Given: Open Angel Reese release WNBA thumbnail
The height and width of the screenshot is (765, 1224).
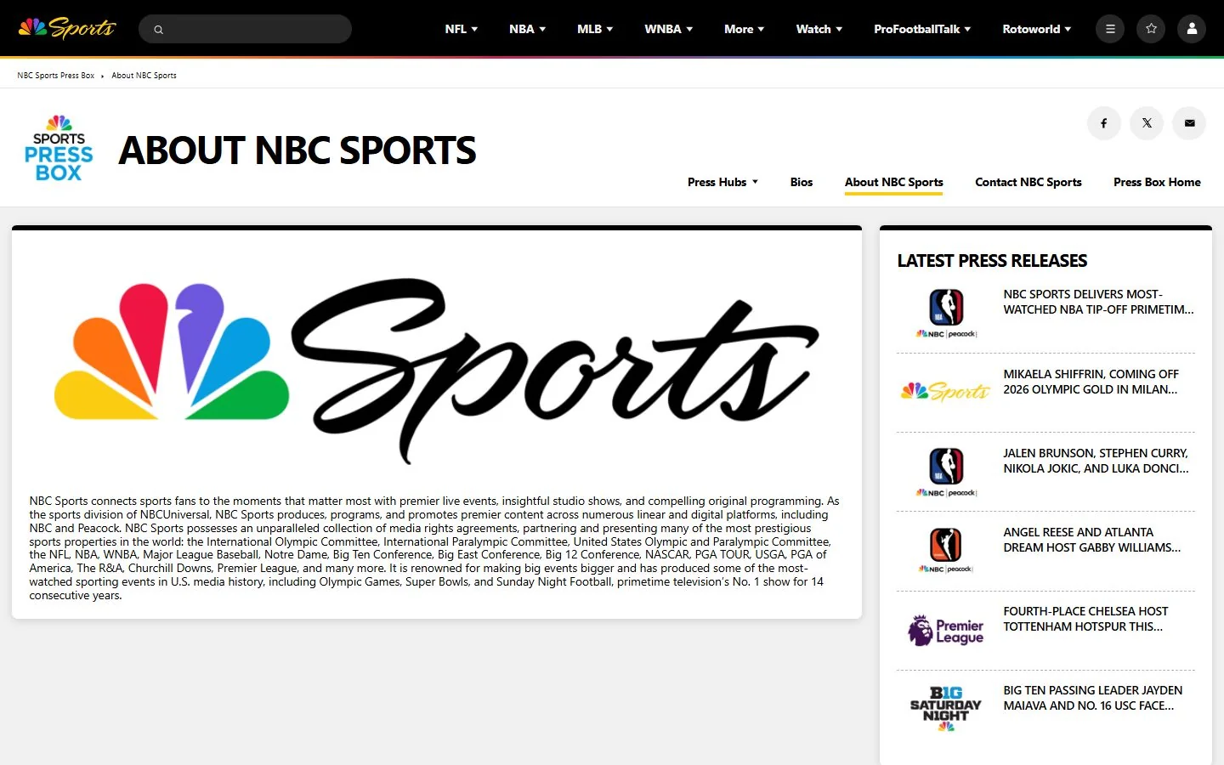Looking at the screenshot, I should [x=946, y=550].
